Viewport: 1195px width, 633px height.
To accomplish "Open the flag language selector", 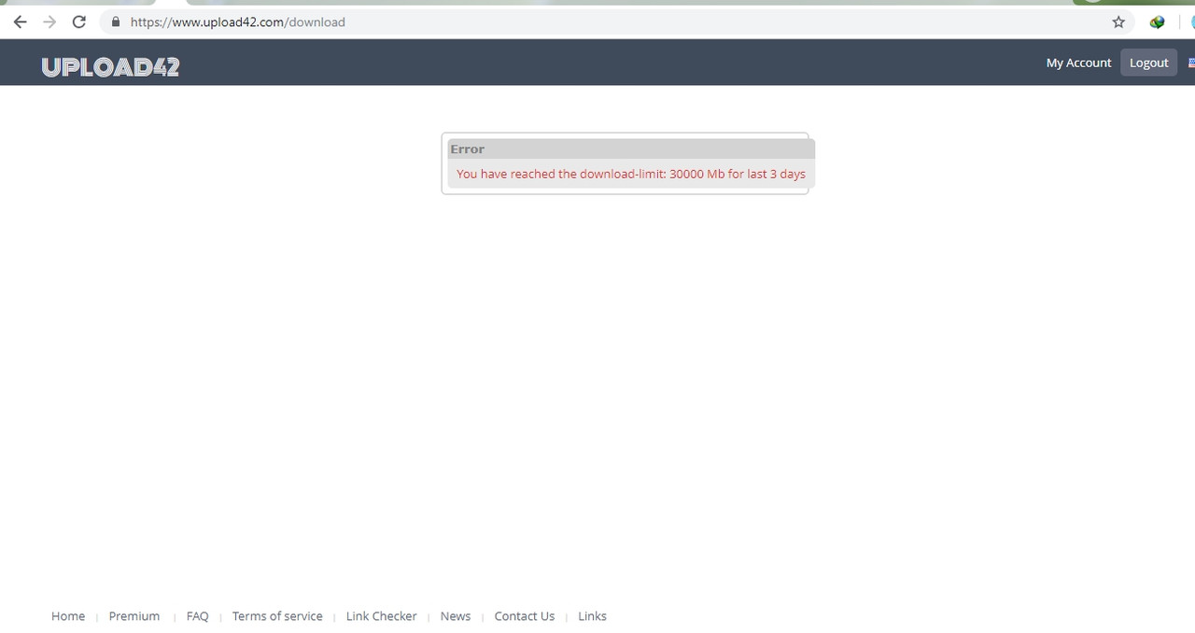I will click(1191, 63).
